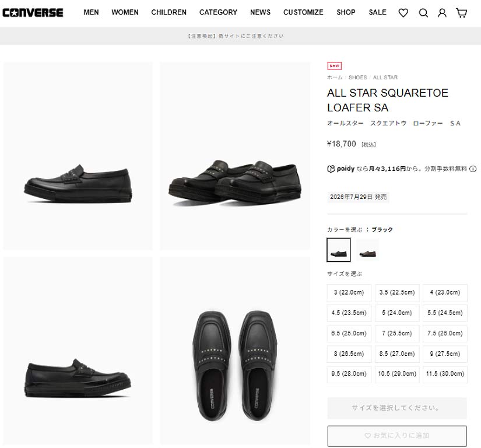Click the NEW badge
The image size is (481, 448).
tap(335, 66)
